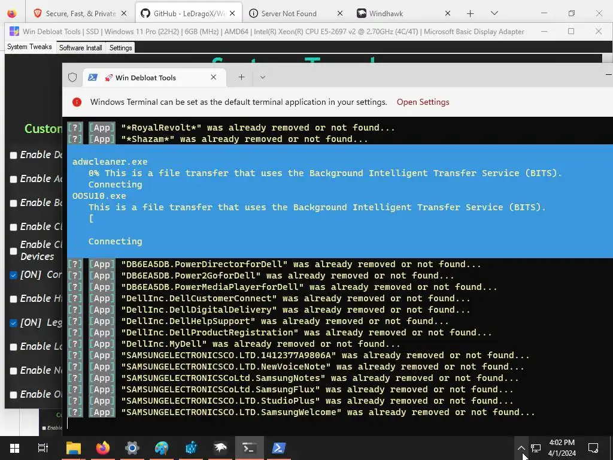The height and width of the screenshot is (460, 613).
Task: Click the Win Debloat Tools vertical scrollbar
Action: pos(607,58)
